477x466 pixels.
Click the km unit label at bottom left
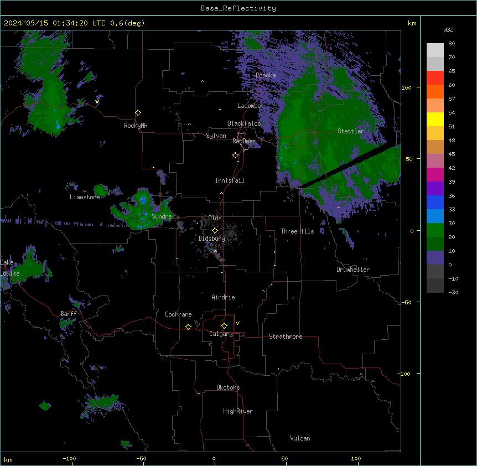8,460
